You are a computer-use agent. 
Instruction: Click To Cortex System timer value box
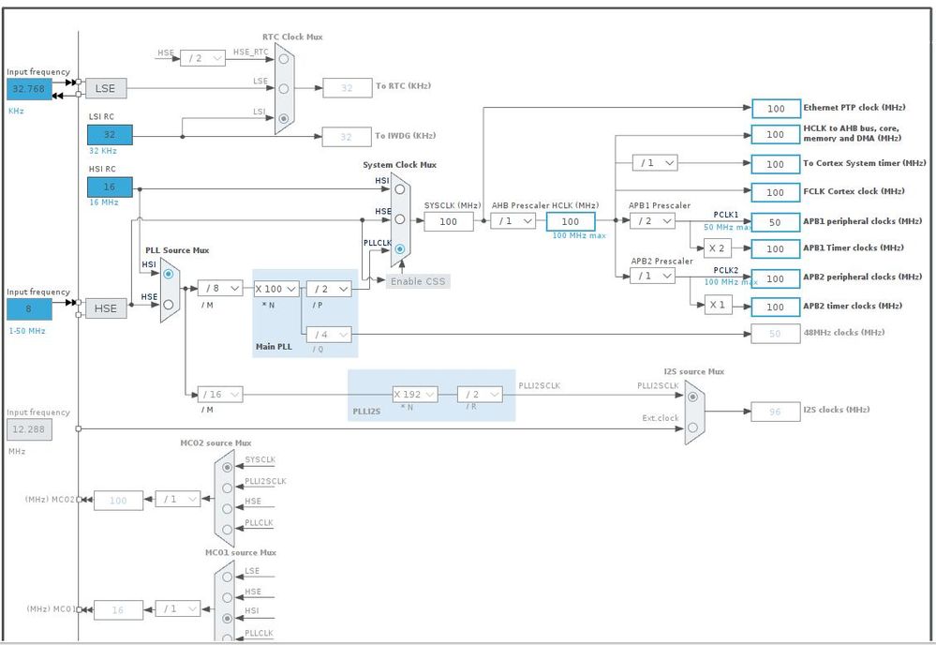pyautogui.click(x=776, y=164)
